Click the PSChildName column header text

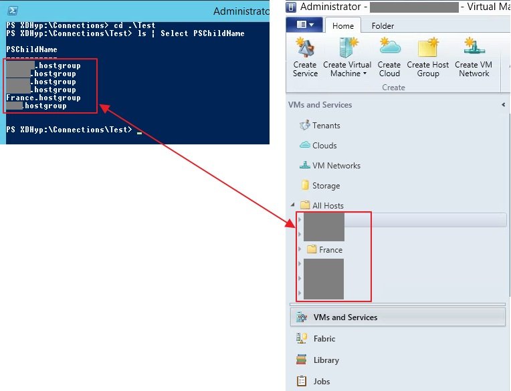point(31,49)
